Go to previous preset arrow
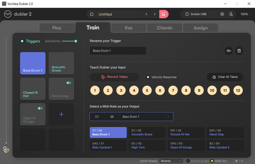This screenshot has height=164, width=255. [146, 14]
